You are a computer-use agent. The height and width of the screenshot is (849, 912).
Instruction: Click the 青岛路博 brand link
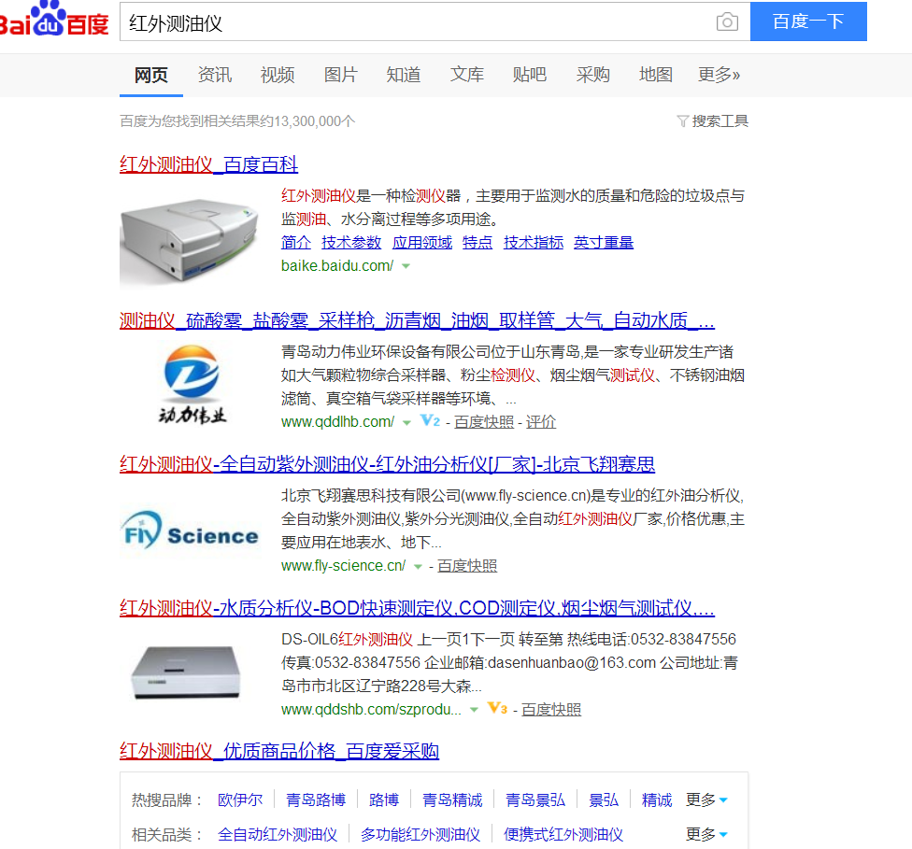tap(316, 800)
